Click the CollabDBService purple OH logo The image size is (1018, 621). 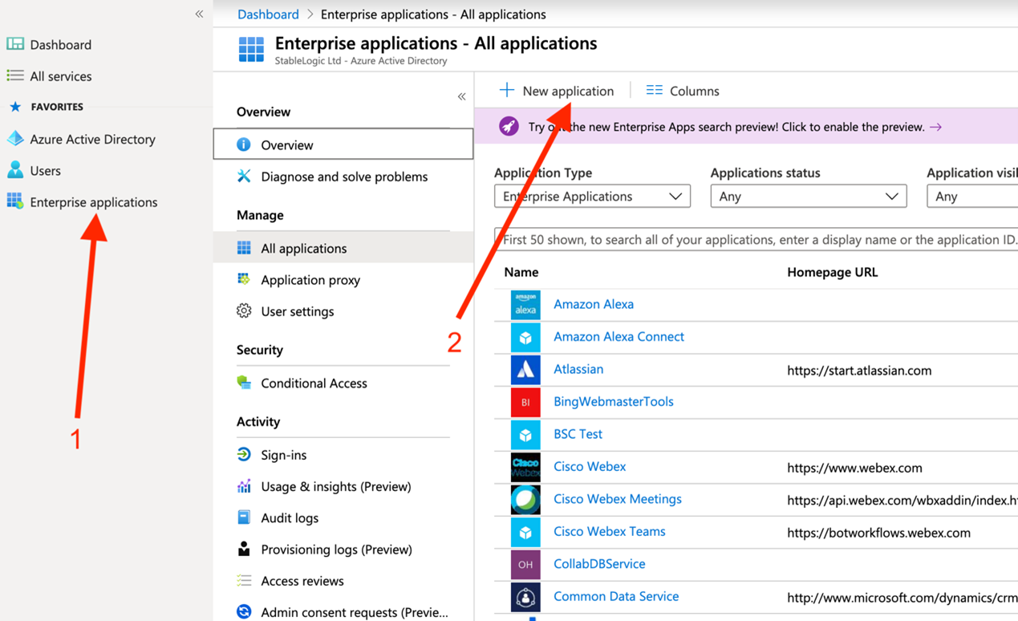(525, 564)
